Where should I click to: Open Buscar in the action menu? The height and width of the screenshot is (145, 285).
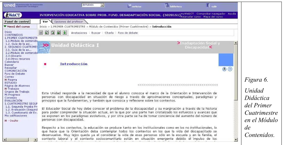[96, 33]
